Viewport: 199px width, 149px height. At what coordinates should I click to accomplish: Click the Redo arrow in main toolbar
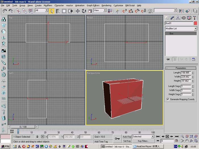pos(11,11)
